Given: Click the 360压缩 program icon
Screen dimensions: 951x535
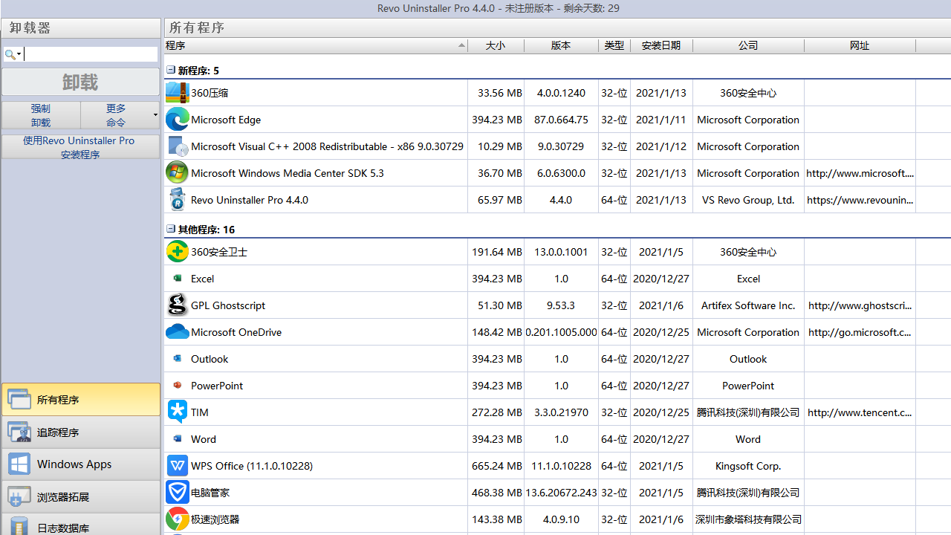Looking at the screenshot, I should 177,92.
